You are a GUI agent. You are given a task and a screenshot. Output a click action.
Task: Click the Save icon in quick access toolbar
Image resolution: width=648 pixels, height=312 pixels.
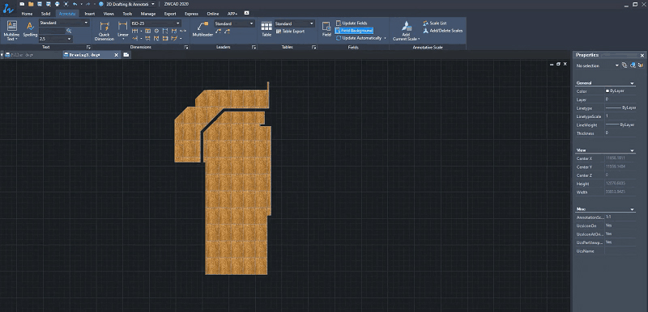click(x=39, y=4)
